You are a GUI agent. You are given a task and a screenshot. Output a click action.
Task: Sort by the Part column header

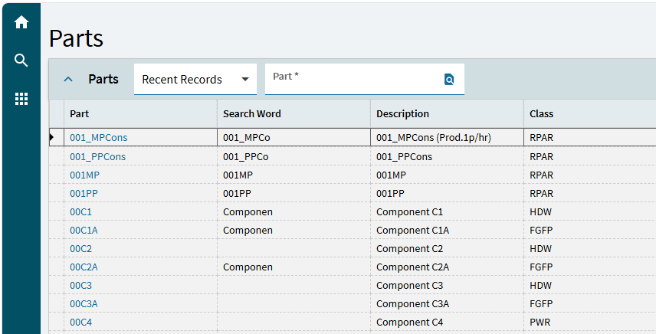coord(140,113)
